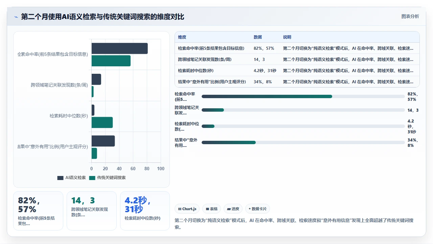
Task: Click the 检索命中率 progress bar
Action: [303, 96]
